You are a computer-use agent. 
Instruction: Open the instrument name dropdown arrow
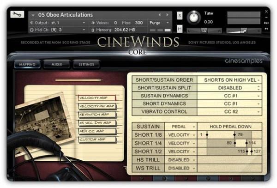click(x=33, y=15)
